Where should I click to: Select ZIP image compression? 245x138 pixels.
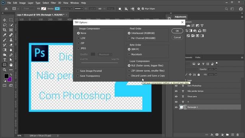(x=78, y=43)
